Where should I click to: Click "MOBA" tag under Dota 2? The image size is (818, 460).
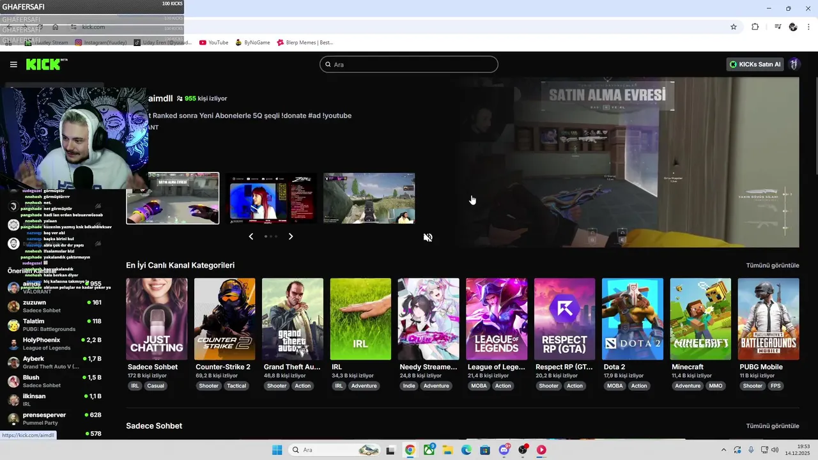pyautogui.click(x=615, y=386)
